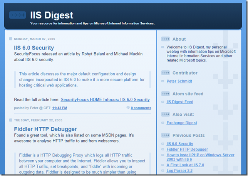Open the Fiddler HTTP Debugger post heading
The width and height of the screenshot is (248, 176).
point(45,129)
